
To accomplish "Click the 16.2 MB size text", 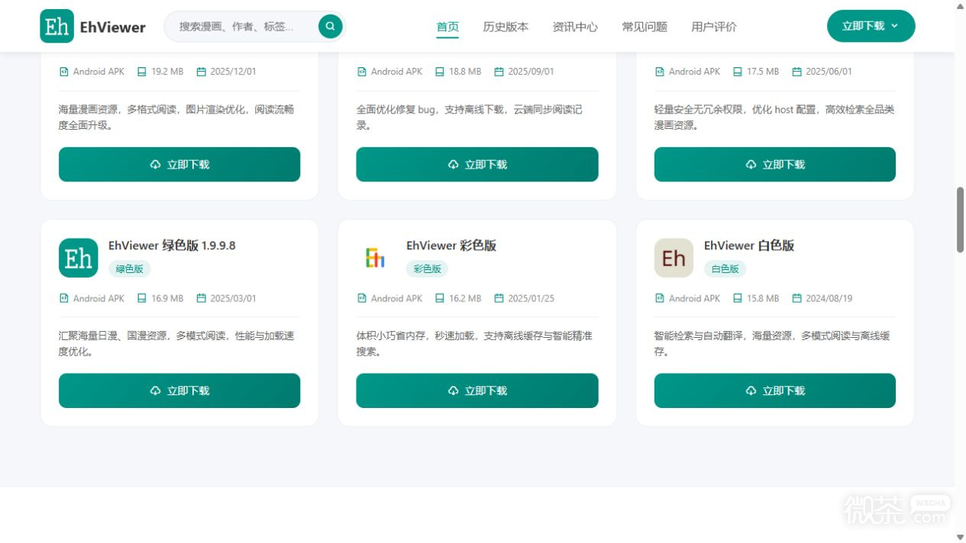I will 465,298.
